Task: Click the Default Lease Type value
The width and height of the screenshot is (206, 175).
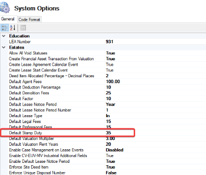Action: 108,116
